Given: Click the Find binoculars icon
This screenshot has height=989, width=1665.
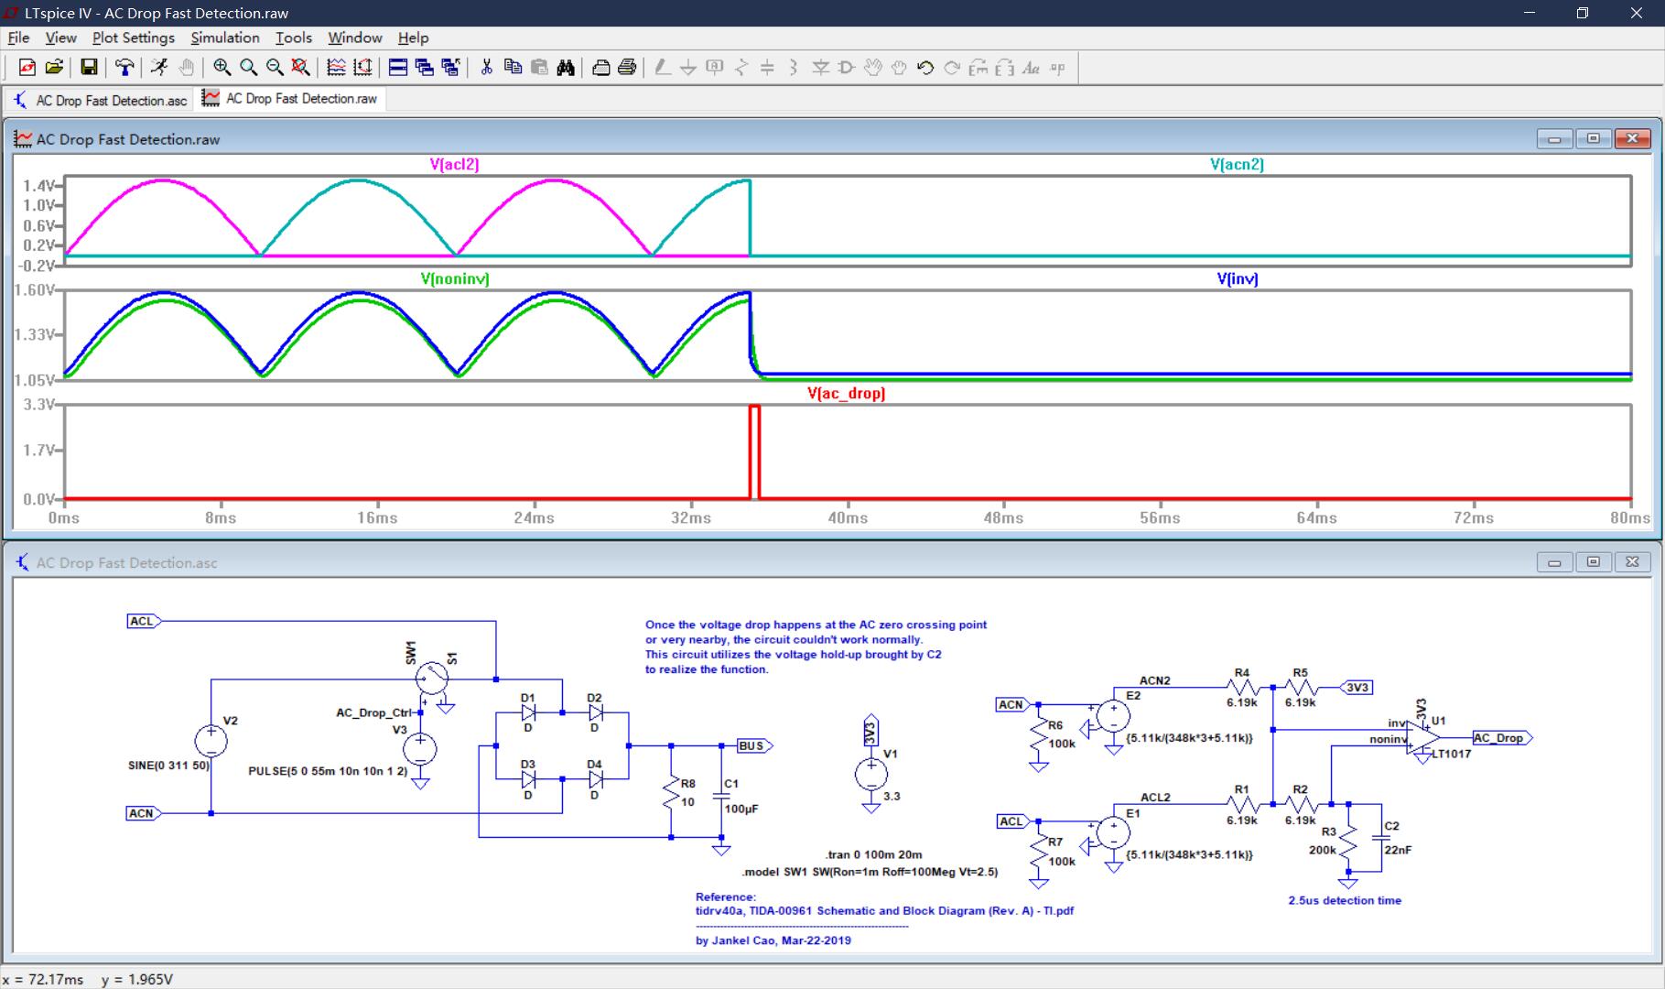Looking at the screenshot, I should [566, 67].
